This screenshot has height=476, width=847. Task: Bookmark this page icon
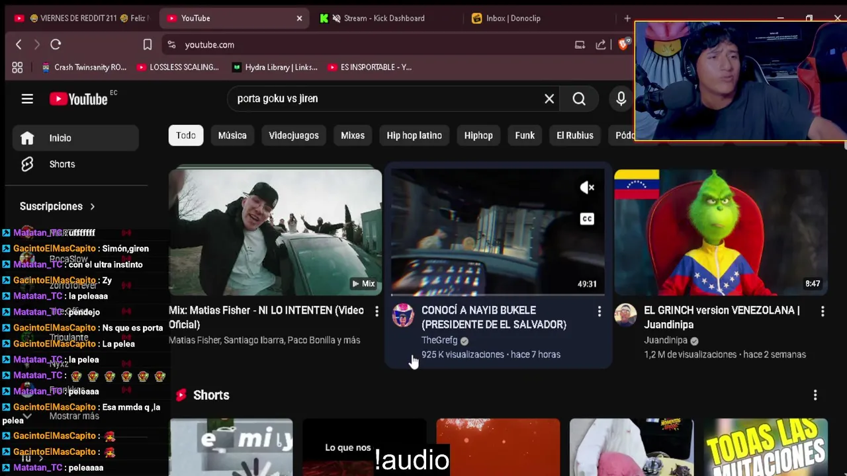148,44
